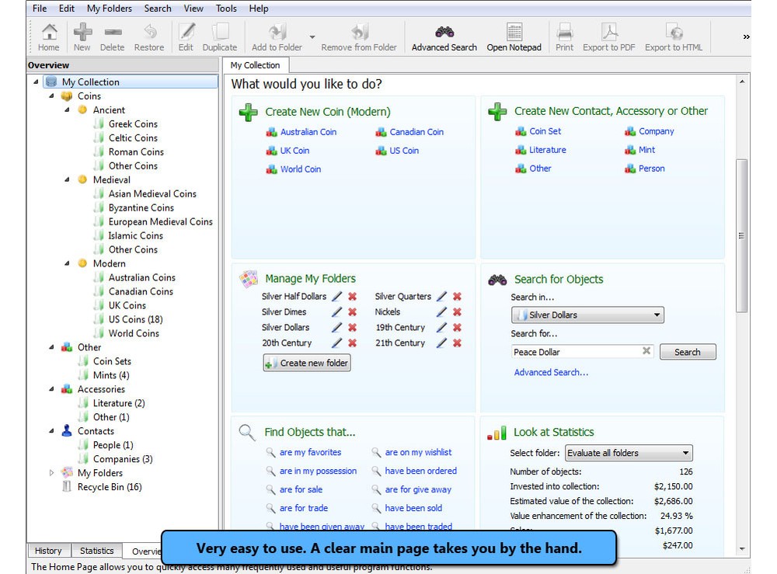Collapse the Ancient coins tree node
The height and width of the screenshot is (574, 777).
click(x=65, y=110)
